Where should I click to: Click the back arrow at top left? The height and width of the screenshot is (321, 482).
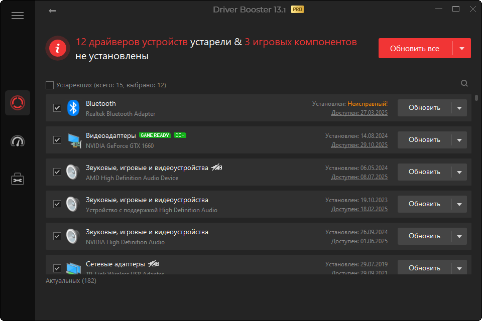pyautogui.click(x=52, y=10)
